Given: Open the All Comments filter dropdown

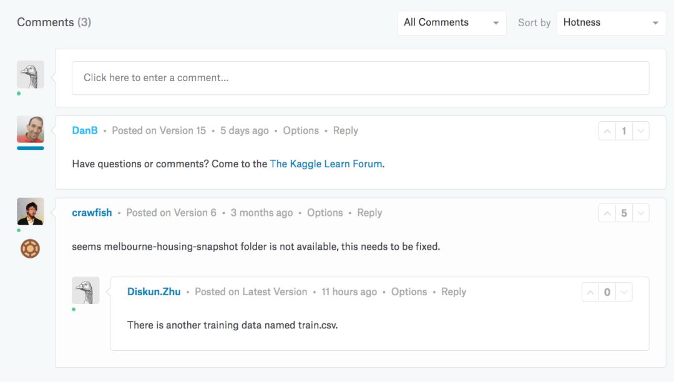Looking at the screenshot, I should [x=451, y=22].
